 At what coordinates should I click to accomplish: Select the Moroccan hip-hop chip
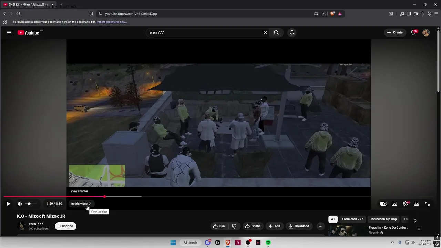pyautogui.click(x=383, y=219)
